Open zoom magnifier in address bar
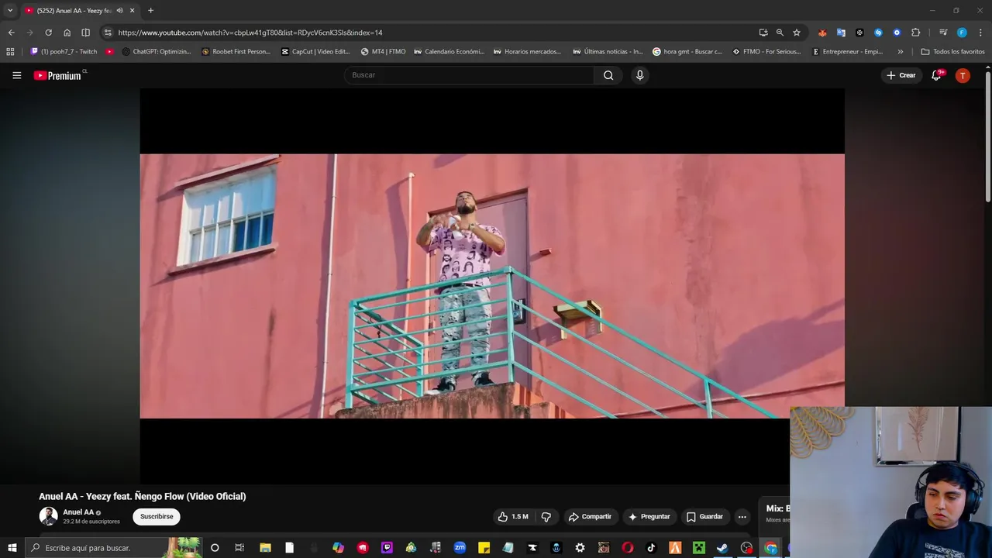The image size is (992, 558). pyautogui.click(x=780, y=33)
